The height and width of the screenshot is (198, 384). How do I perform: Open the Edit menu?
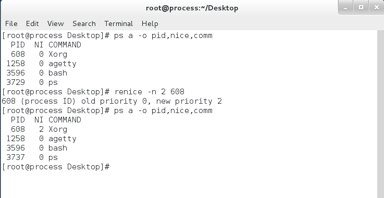(x=32, y=23)
